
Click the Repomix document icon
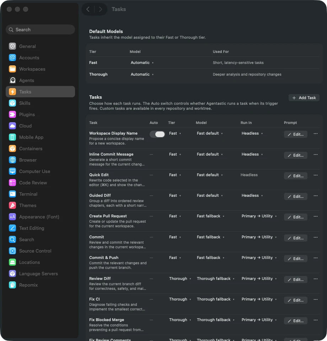(x=12, y=285)
